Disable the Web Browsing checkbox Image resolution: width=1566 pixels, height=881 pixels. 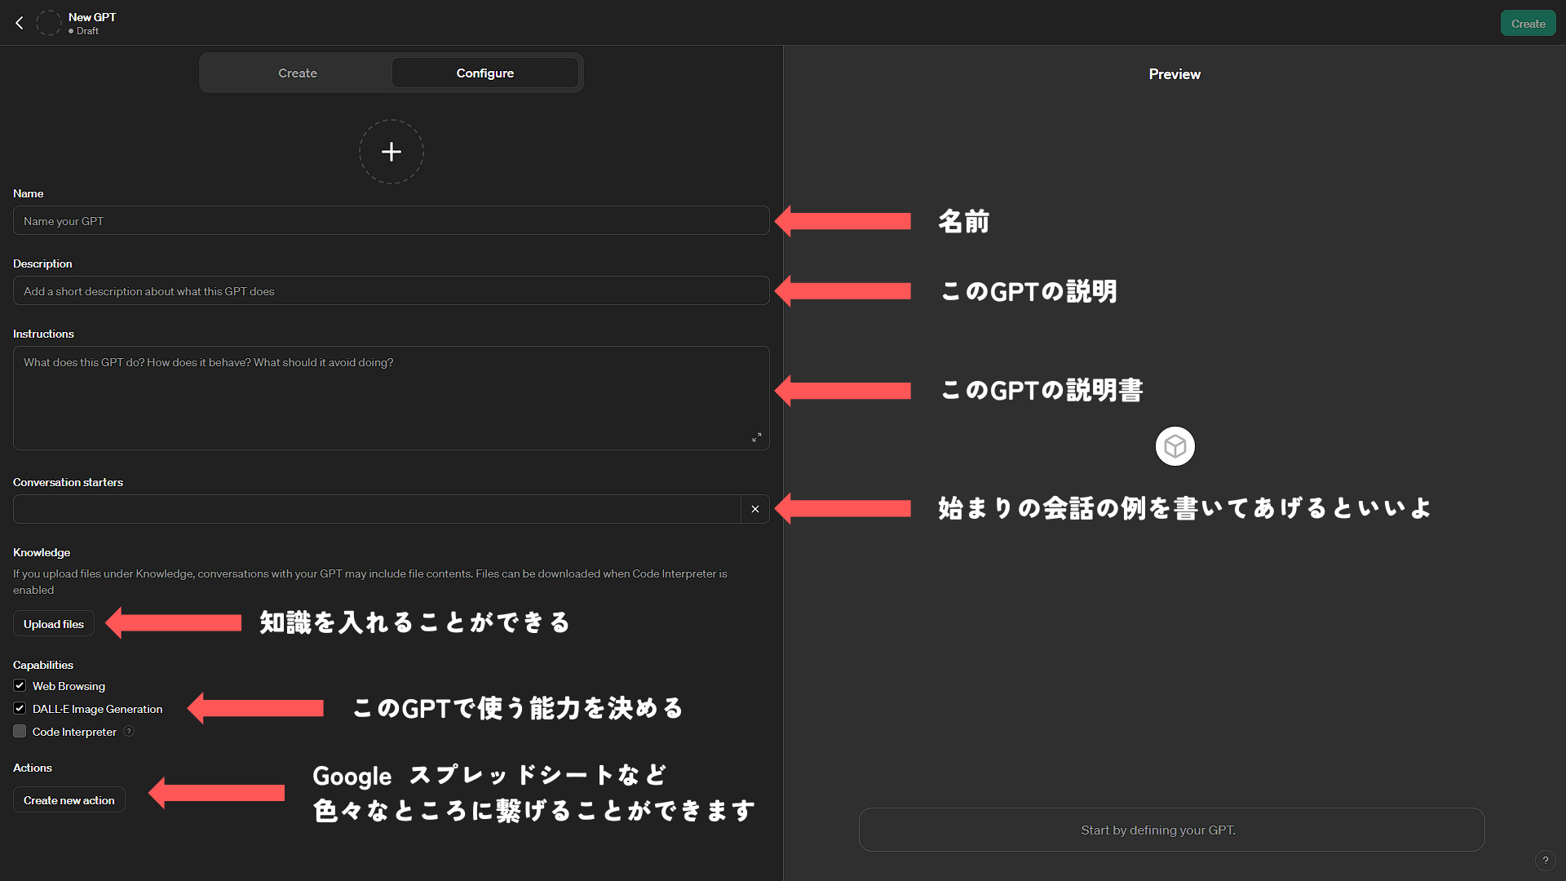[20, 686]
